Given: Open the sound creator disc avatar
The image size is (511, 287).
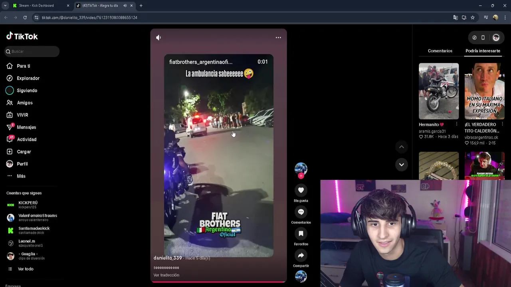Looking at the screenshot, I should (301, 276).
